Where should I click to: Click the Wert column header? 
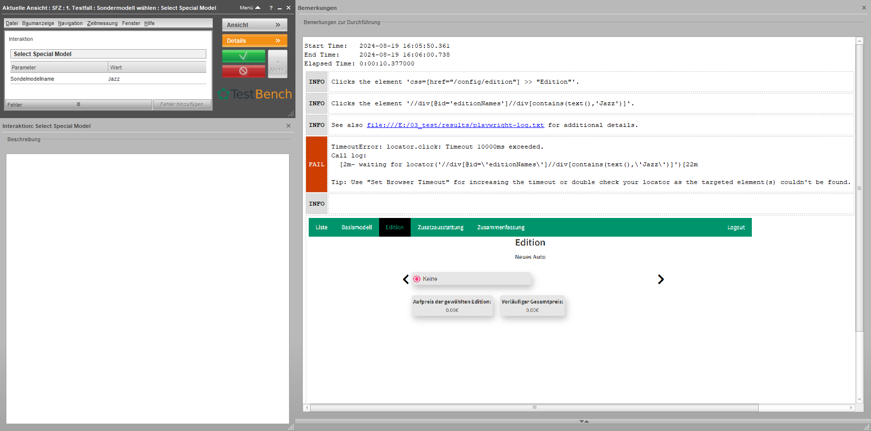pyautogui.click(x=157, y=67)
